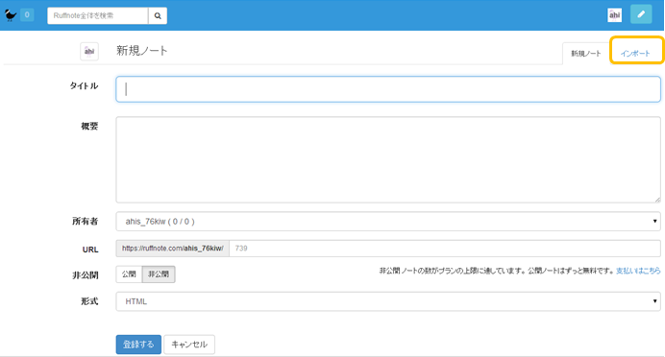Open the notification counter badge showing 0
Image resolution: width=665 pixels, height=357 pixels.
coord(27,14)
